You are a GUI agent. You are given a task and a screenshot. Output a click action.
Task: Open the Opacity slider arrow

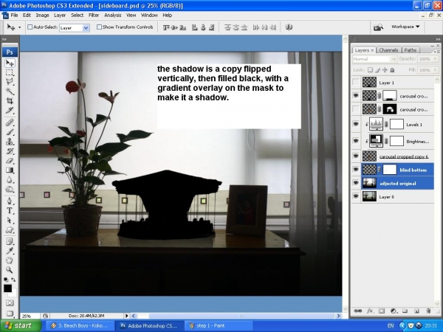pos(435,59)
